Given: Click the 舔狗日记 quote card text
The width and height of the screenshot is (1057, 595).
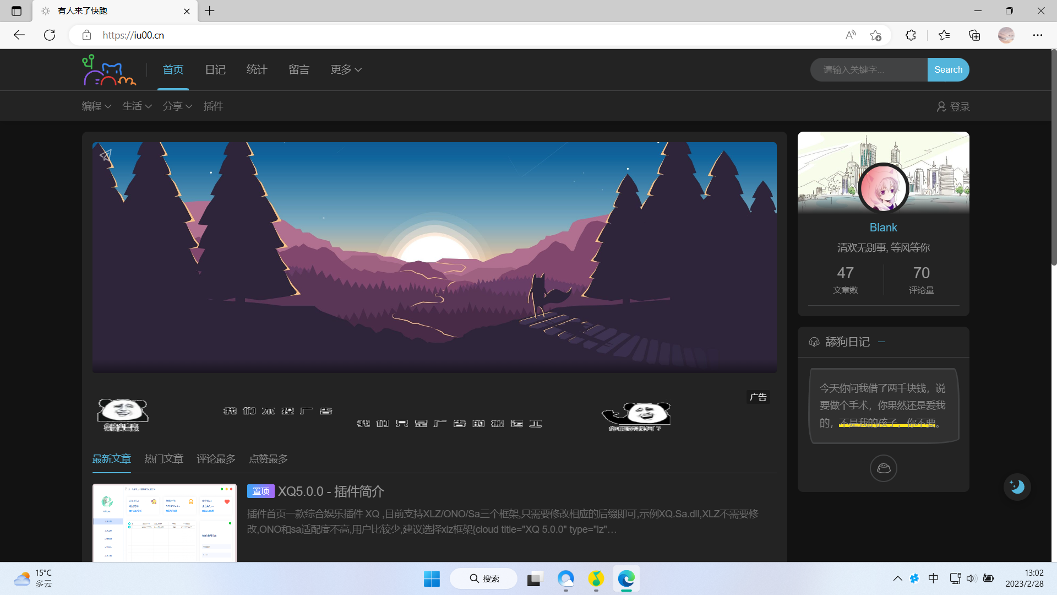Looking at the screenshot, I should 884,406.
